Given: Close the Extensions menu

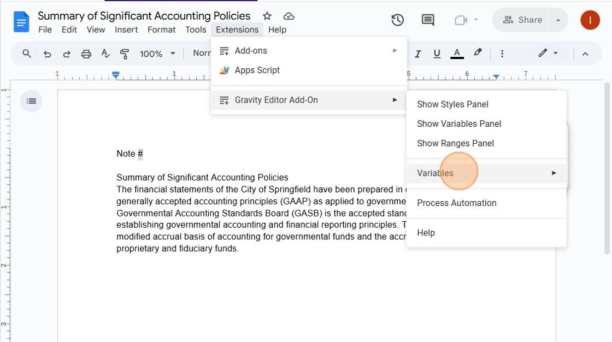Looking at the screenshot, I should pos(237,30).
